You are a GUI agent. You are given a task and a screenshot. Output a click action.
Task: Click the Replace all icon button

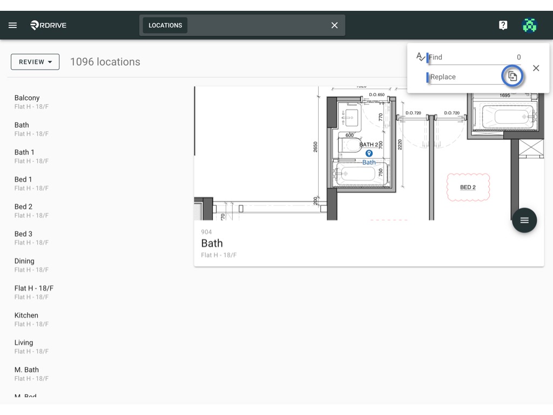tap(512, 76)
